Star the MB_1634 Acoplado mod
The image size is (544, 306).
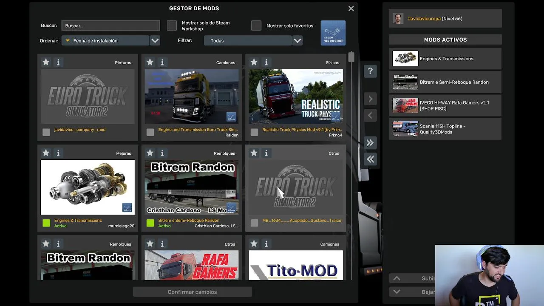(254, 153)
